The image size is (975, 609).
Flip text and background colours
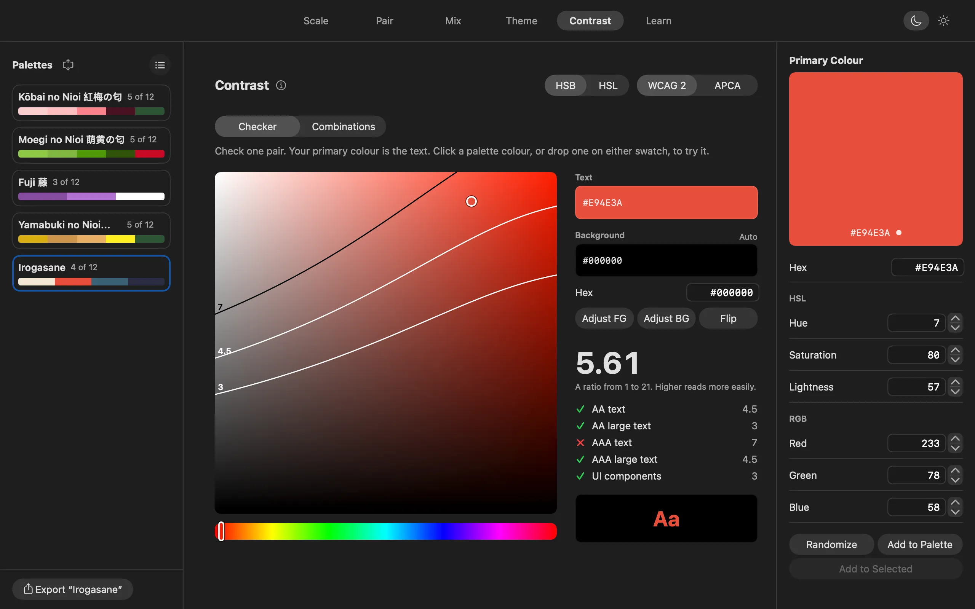pos(728,318)
